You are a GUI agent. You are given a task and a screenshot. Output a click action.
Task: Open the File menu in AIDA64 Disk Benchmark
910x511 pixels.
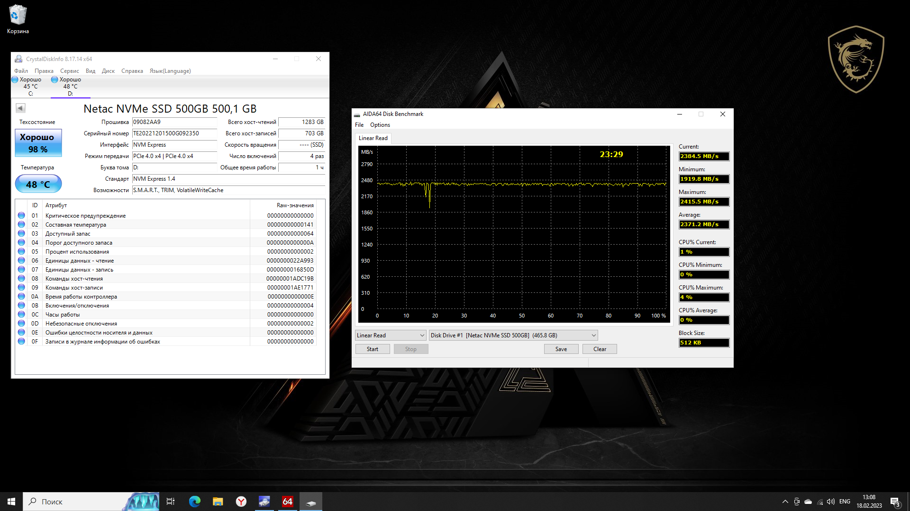[x=359, y=125]
